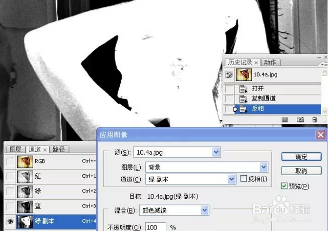
Task: Select the 绿 channel row
Action: [x=50, y=191]
